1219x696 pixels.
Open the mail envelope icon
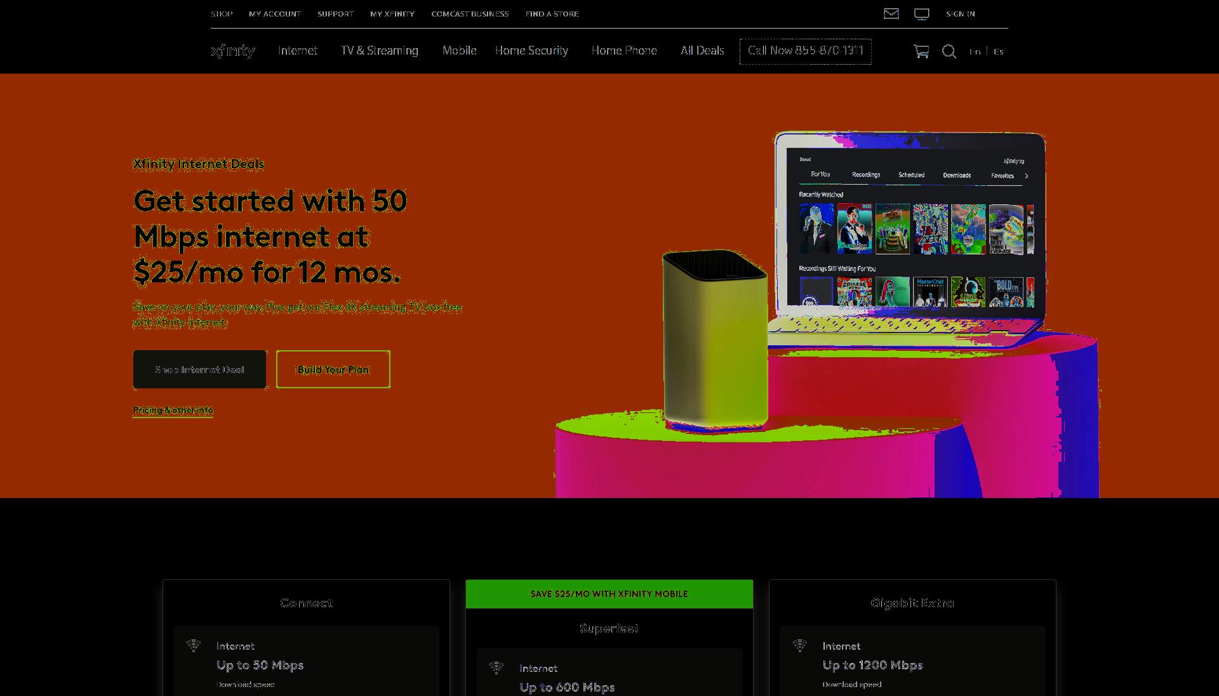(891, 13)
